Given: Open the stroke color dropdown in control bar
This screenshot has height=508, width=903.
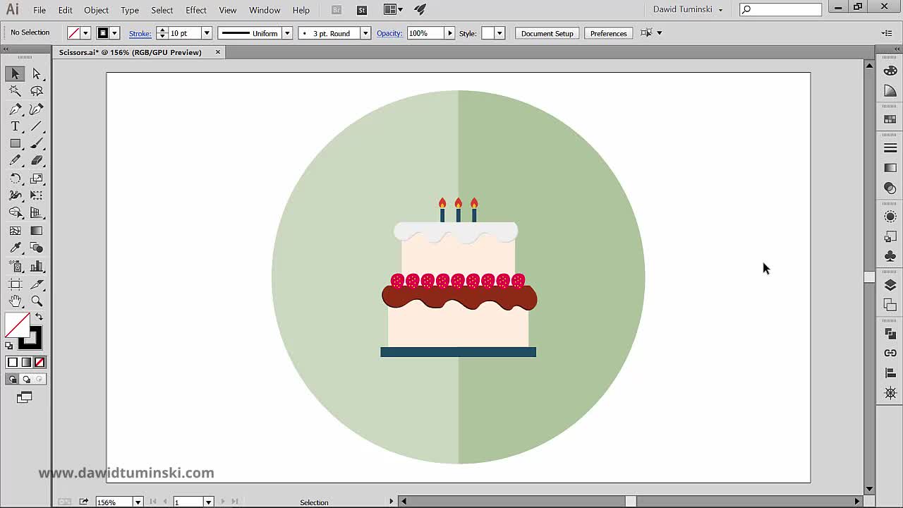Looking at the screenshot, I should click(114, 33).
